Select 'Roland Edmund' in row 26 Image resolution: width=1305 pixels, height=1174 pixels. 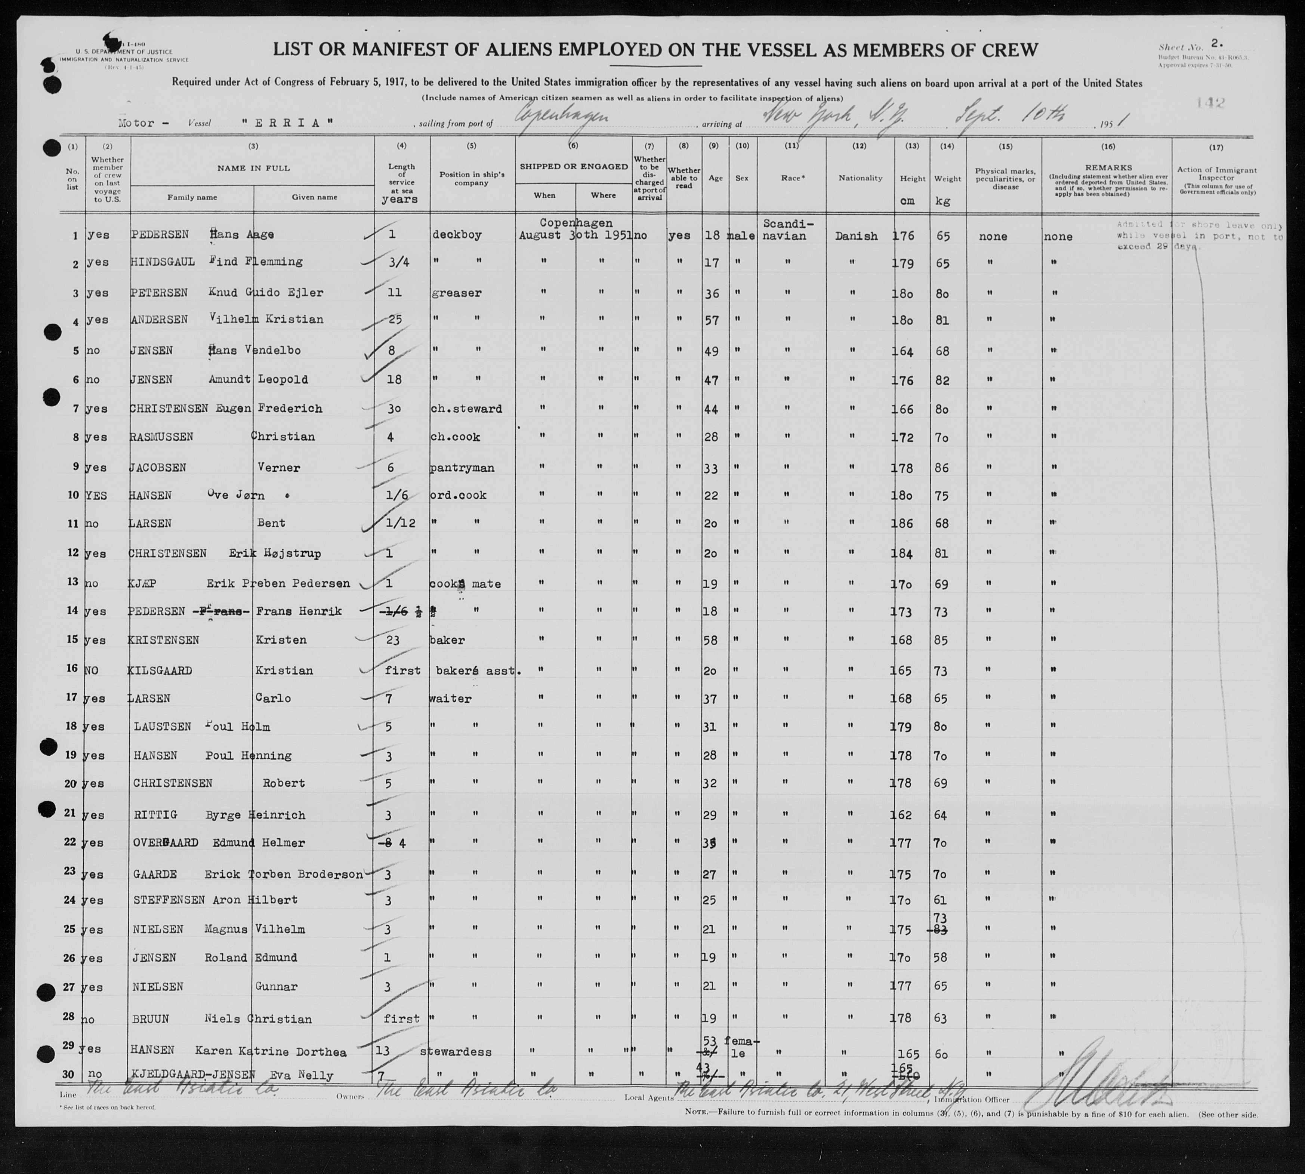tap(251, 958)
